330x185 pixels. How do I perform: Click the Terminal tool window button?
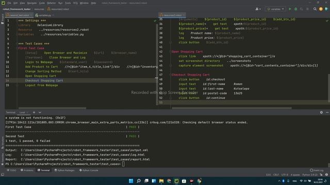tap(43, 170)
